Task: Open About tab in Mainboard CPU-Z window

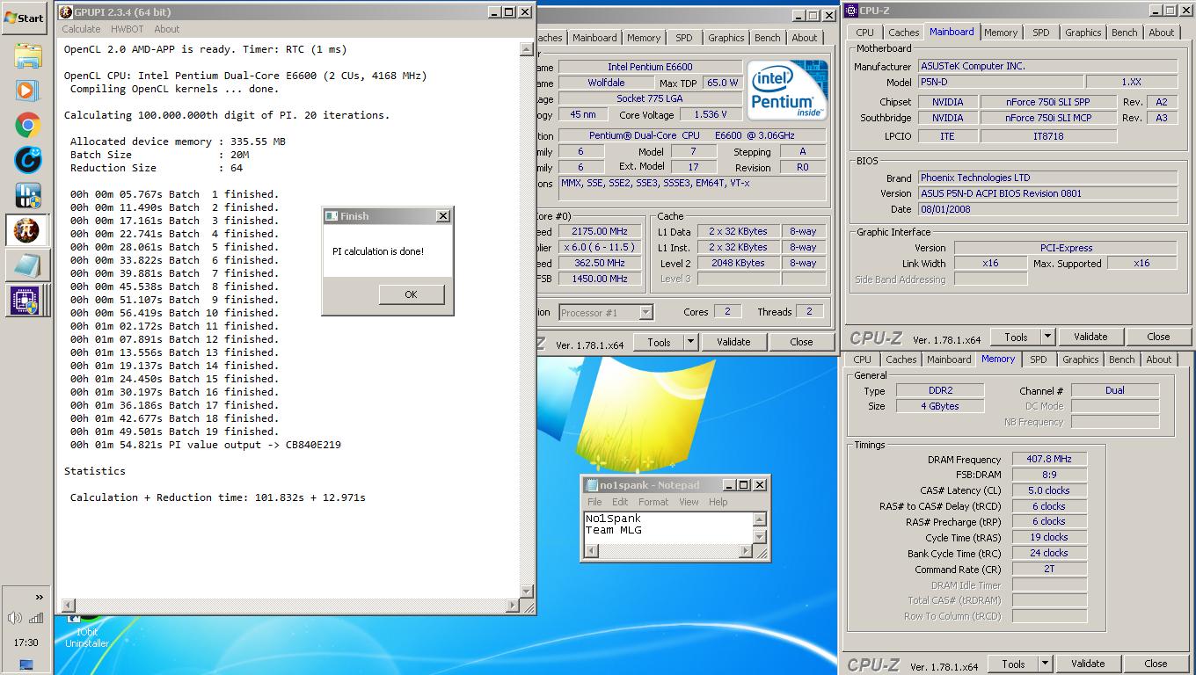Action: [1162, 33]
